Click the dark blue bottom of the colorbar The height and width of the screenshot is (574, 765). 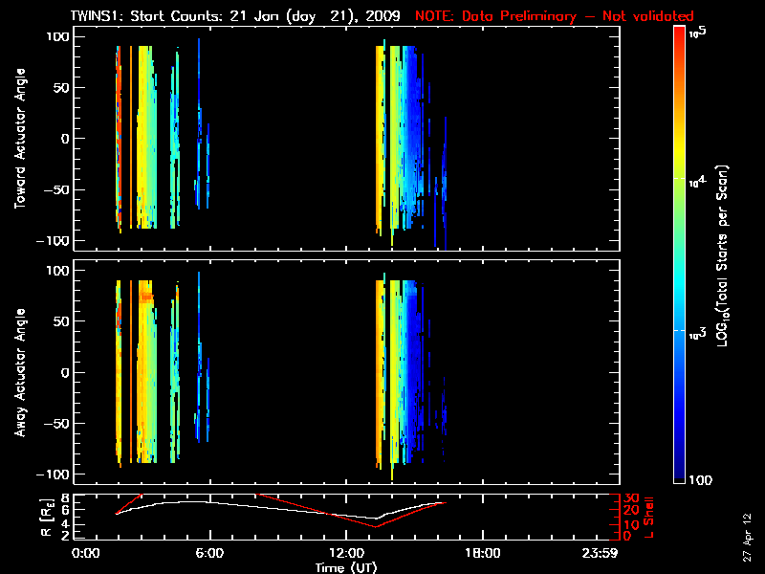(x=680, y=478)
